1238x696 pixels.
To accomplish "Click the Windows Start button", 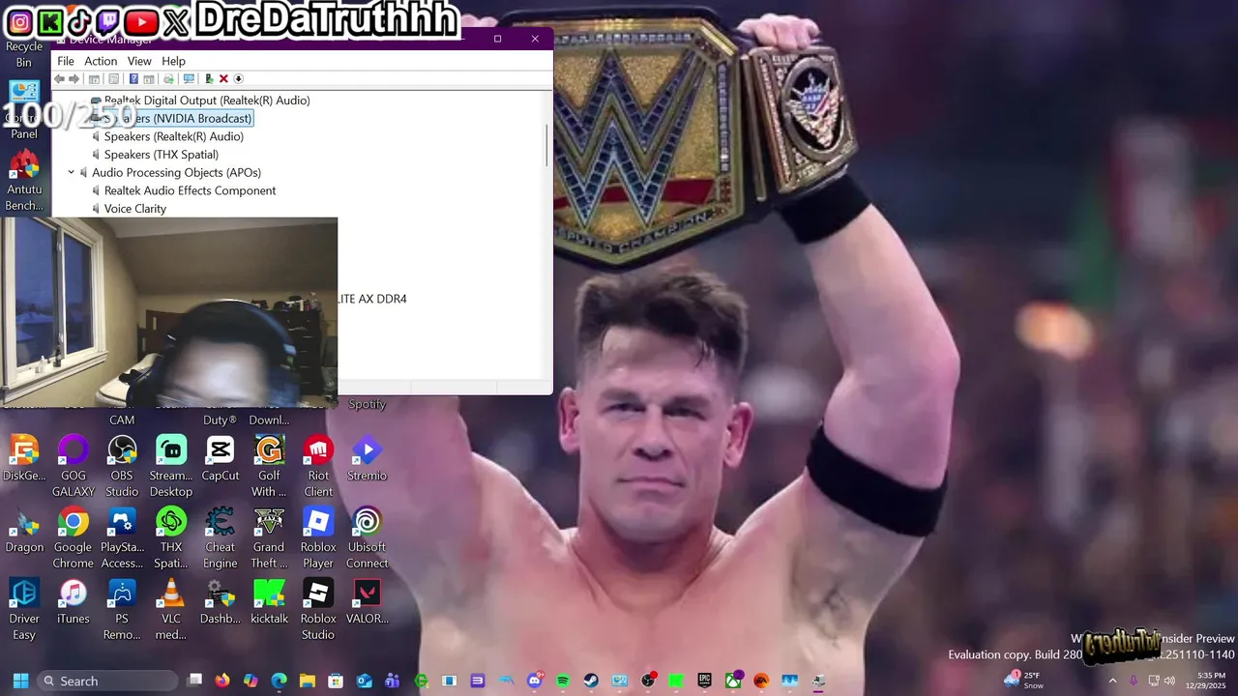I will 20,681.
